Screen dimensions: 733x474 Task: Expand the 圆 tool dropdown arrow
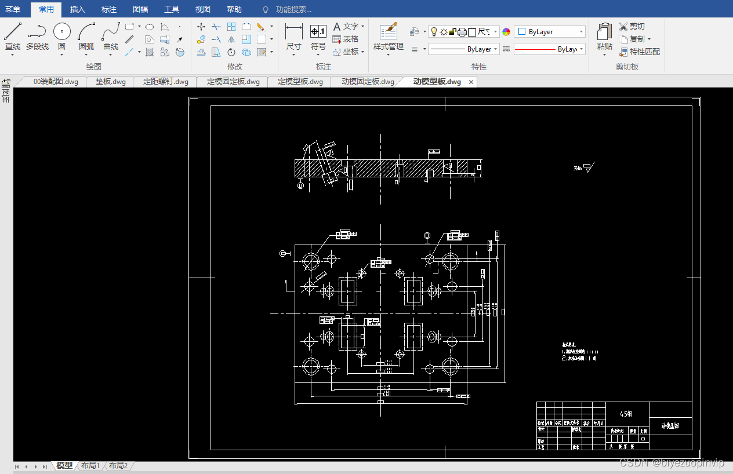(x=62, y=55)
